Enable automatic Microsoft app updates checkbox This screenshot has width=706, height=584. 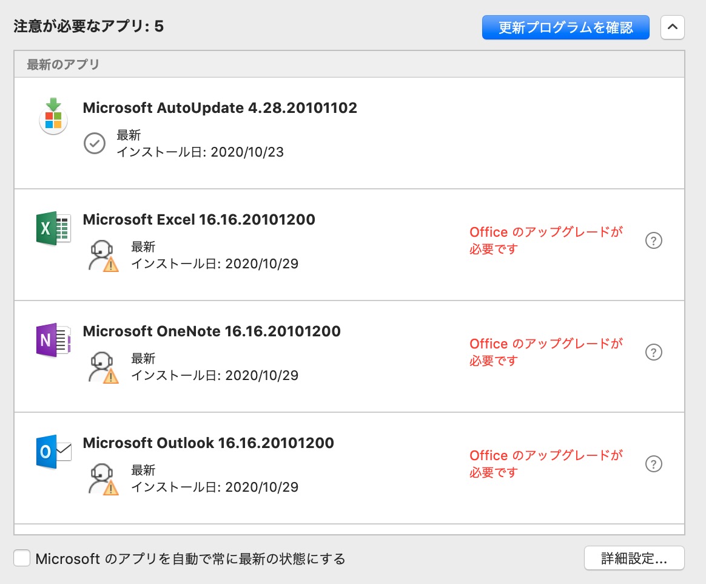tap(22, 558)
